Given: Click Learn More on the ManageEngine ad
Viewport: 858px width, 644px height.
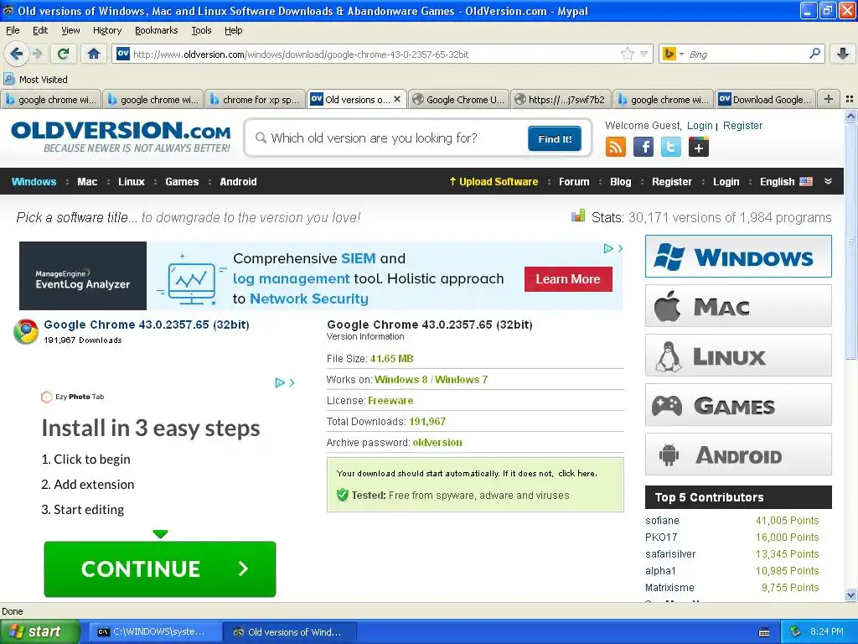Looking at the screenshot, I should click(x=568, y=278).
